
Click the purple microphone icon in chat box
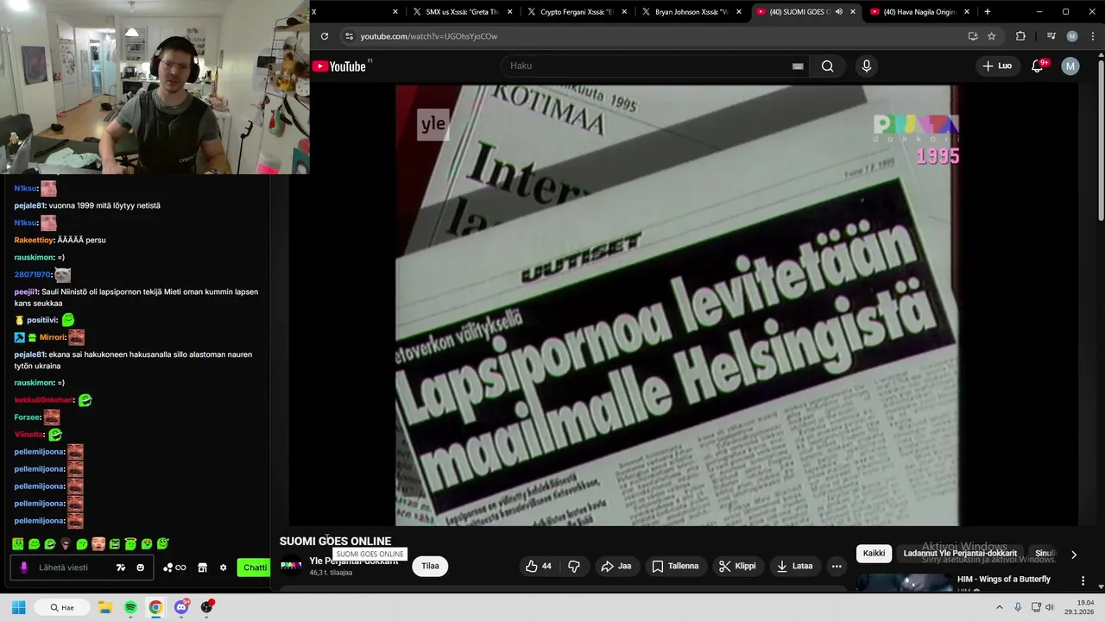(x=24, y=568)
